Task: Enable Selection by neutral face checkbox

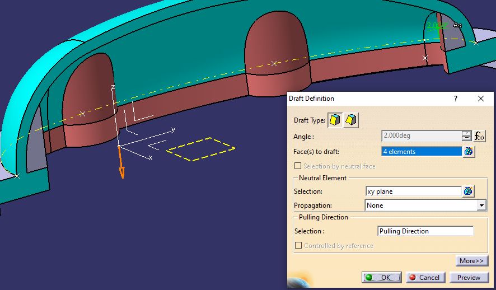Action: tap(298, 166)
